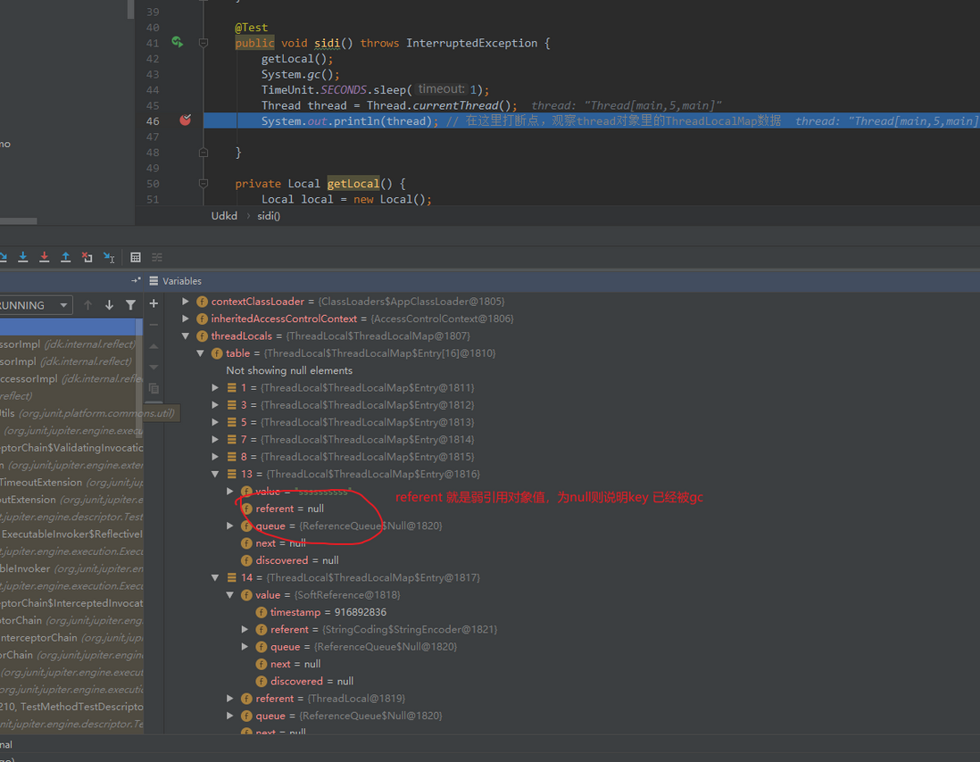Click the next frame down arrow
The height and width of the screenshot is (762, 980).
[110, 305]
